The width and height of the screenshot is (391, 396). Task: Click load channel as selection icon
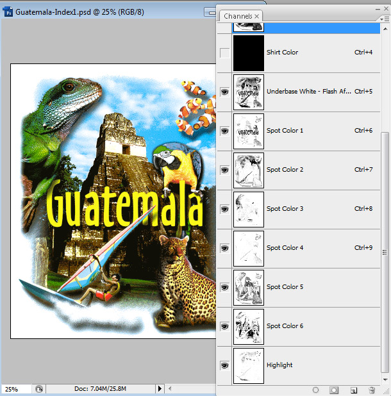point(315,389)
